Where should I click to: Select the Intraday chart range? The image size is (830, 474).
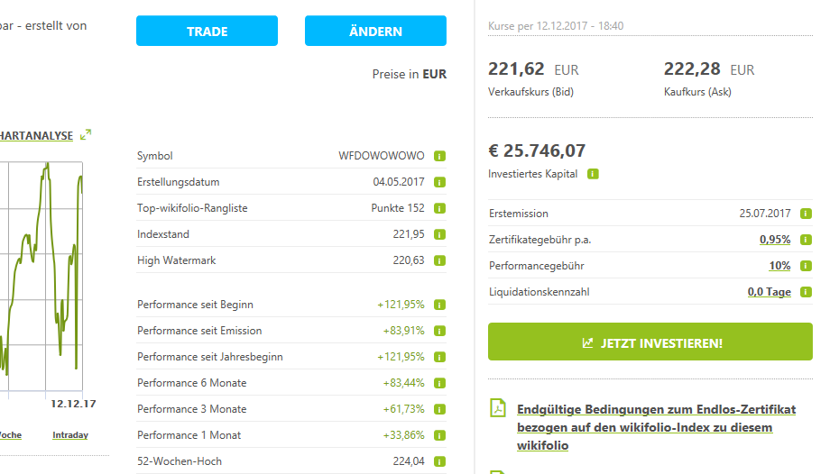(x=70, y=435)
